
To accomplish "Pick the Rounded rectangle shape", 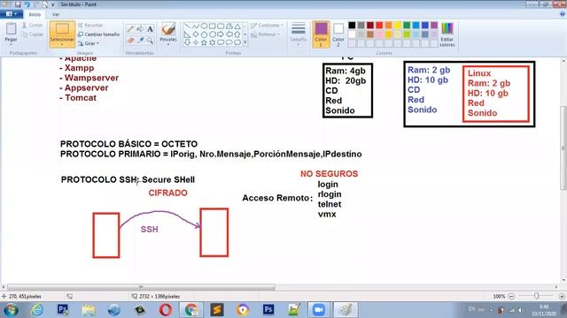I will pos(221,26).
